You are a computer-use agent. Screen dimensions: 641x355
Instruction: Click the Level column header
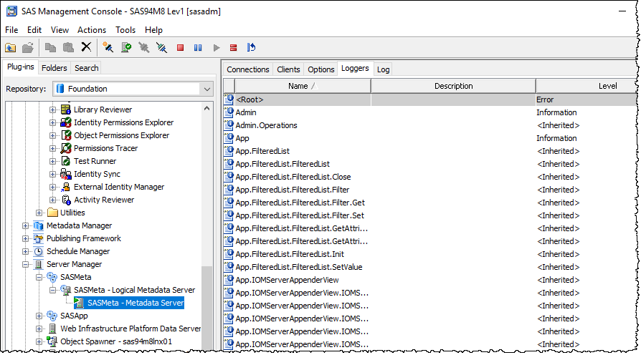click(x=587, y=86)
